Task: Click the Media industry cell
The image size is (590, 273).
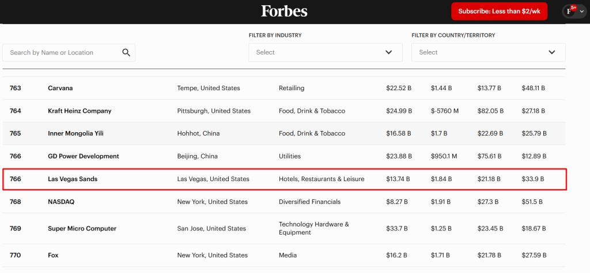Action: 288,255
